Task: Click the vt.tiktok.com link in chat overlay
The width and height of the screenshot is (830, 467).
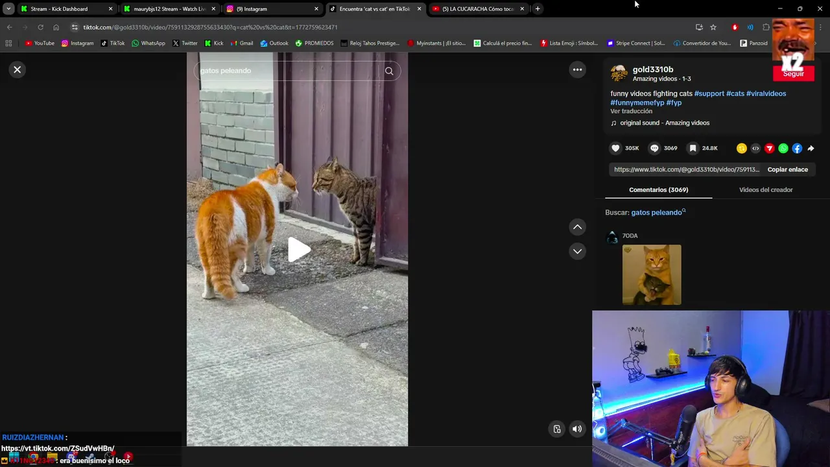Action: [58, 448]
